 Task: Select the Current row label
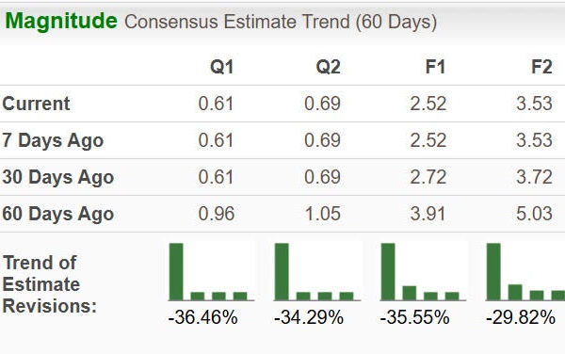(x=36, y=104)
